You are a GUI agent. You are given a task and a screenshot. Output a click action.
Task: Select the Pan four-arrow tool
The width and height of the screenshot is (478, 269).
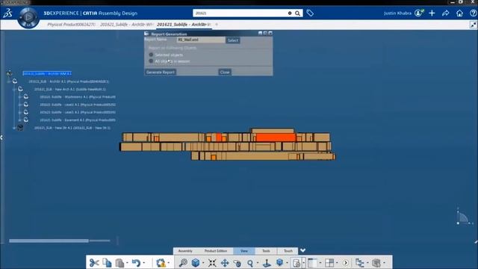point(225,262)
